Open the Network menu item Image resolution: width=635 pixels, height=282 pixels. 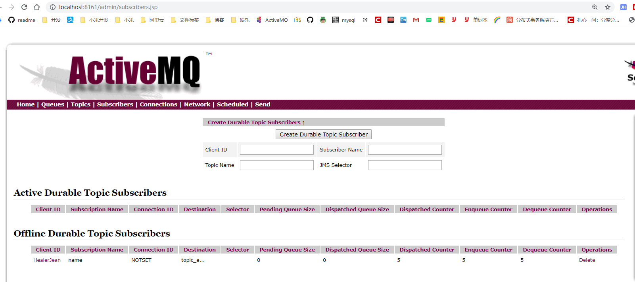click(x=197, y=104)
